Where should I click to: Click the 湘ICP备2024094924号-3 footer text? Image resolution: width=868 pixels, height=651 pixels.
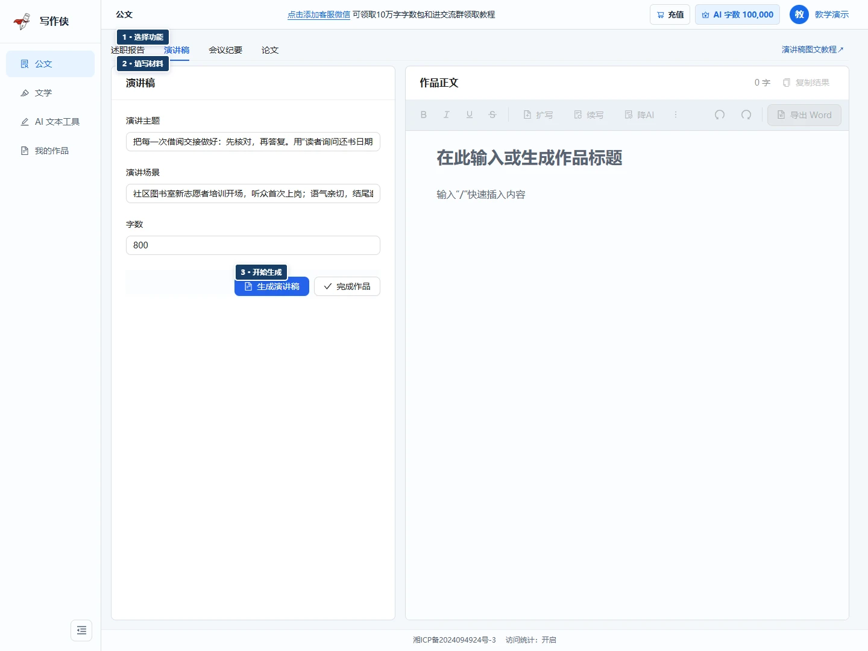[454, 640]
